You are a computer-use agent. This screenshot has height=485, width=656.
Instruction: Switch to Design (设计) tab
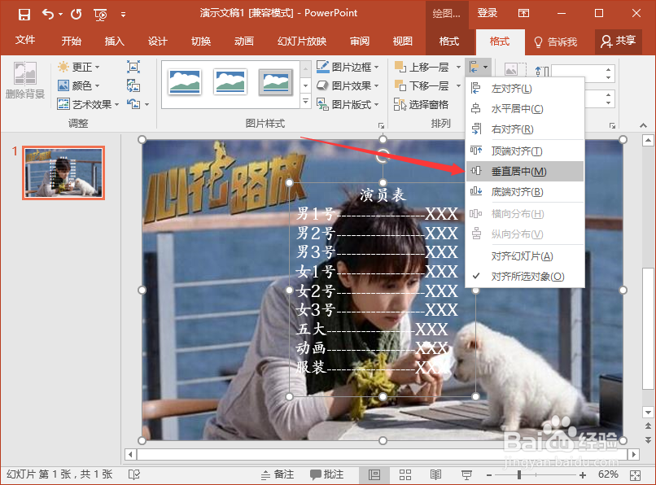coord(157,42)
